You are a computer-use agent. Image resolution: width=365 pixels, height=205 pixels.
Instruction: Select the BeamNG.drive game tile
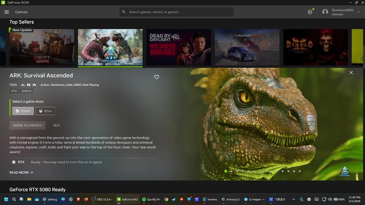[x=247, y=47]
